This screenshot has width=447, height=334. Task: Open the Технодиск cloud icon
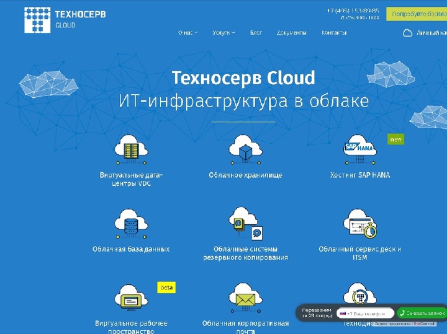(x=359, y=294)
